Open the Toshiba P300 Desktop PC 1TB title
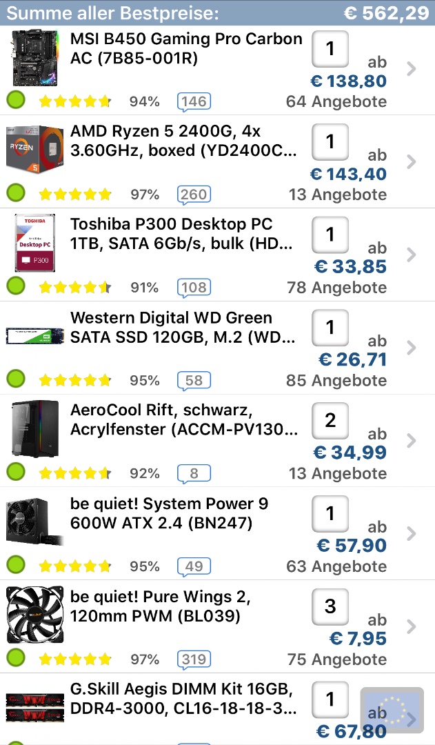 tap(181, 234)
